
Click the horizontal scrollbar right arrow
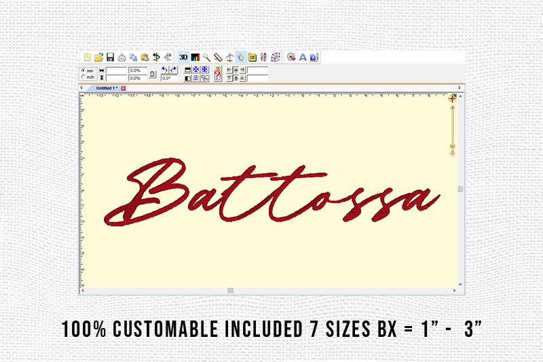(454, 290)
